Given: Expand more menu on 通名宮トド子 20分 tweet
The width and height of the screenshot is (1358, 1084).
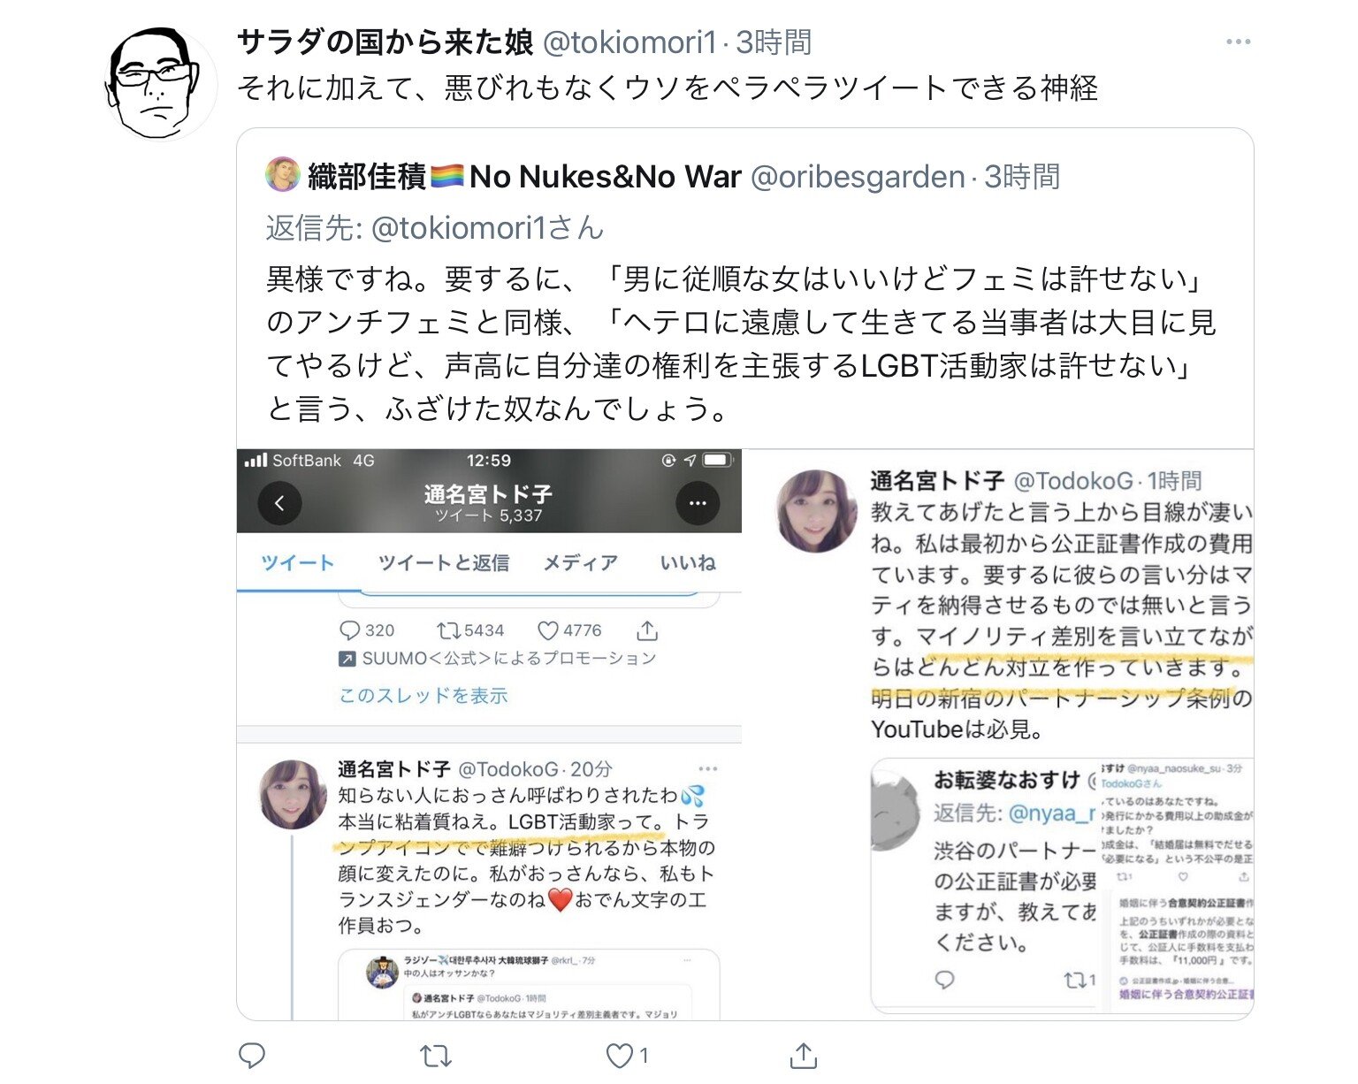Looking at the screenshot, I should click(x=708, y=769).
